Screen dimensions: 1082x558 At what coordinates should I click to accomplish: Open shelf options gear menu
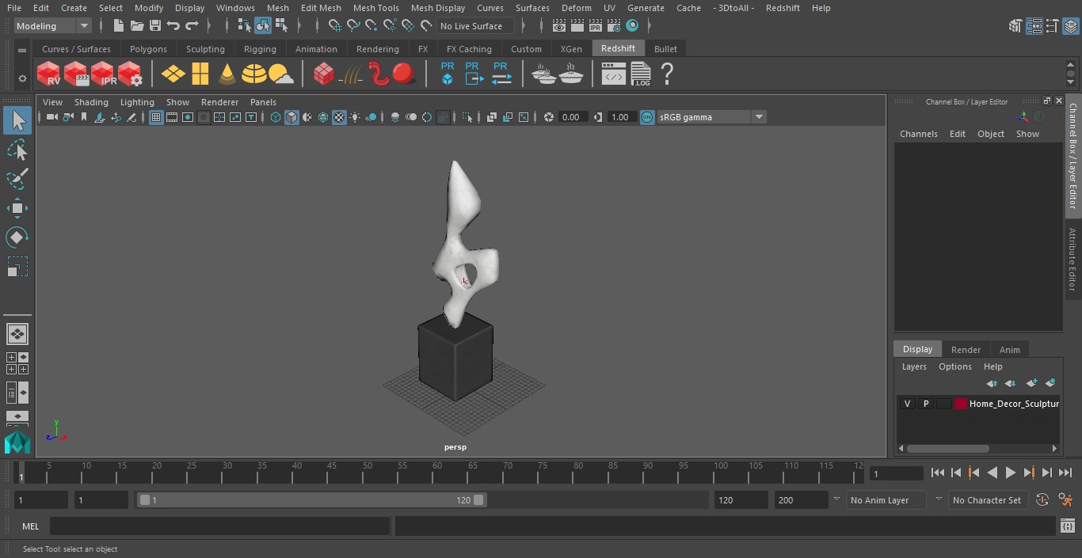click(22, 78)
